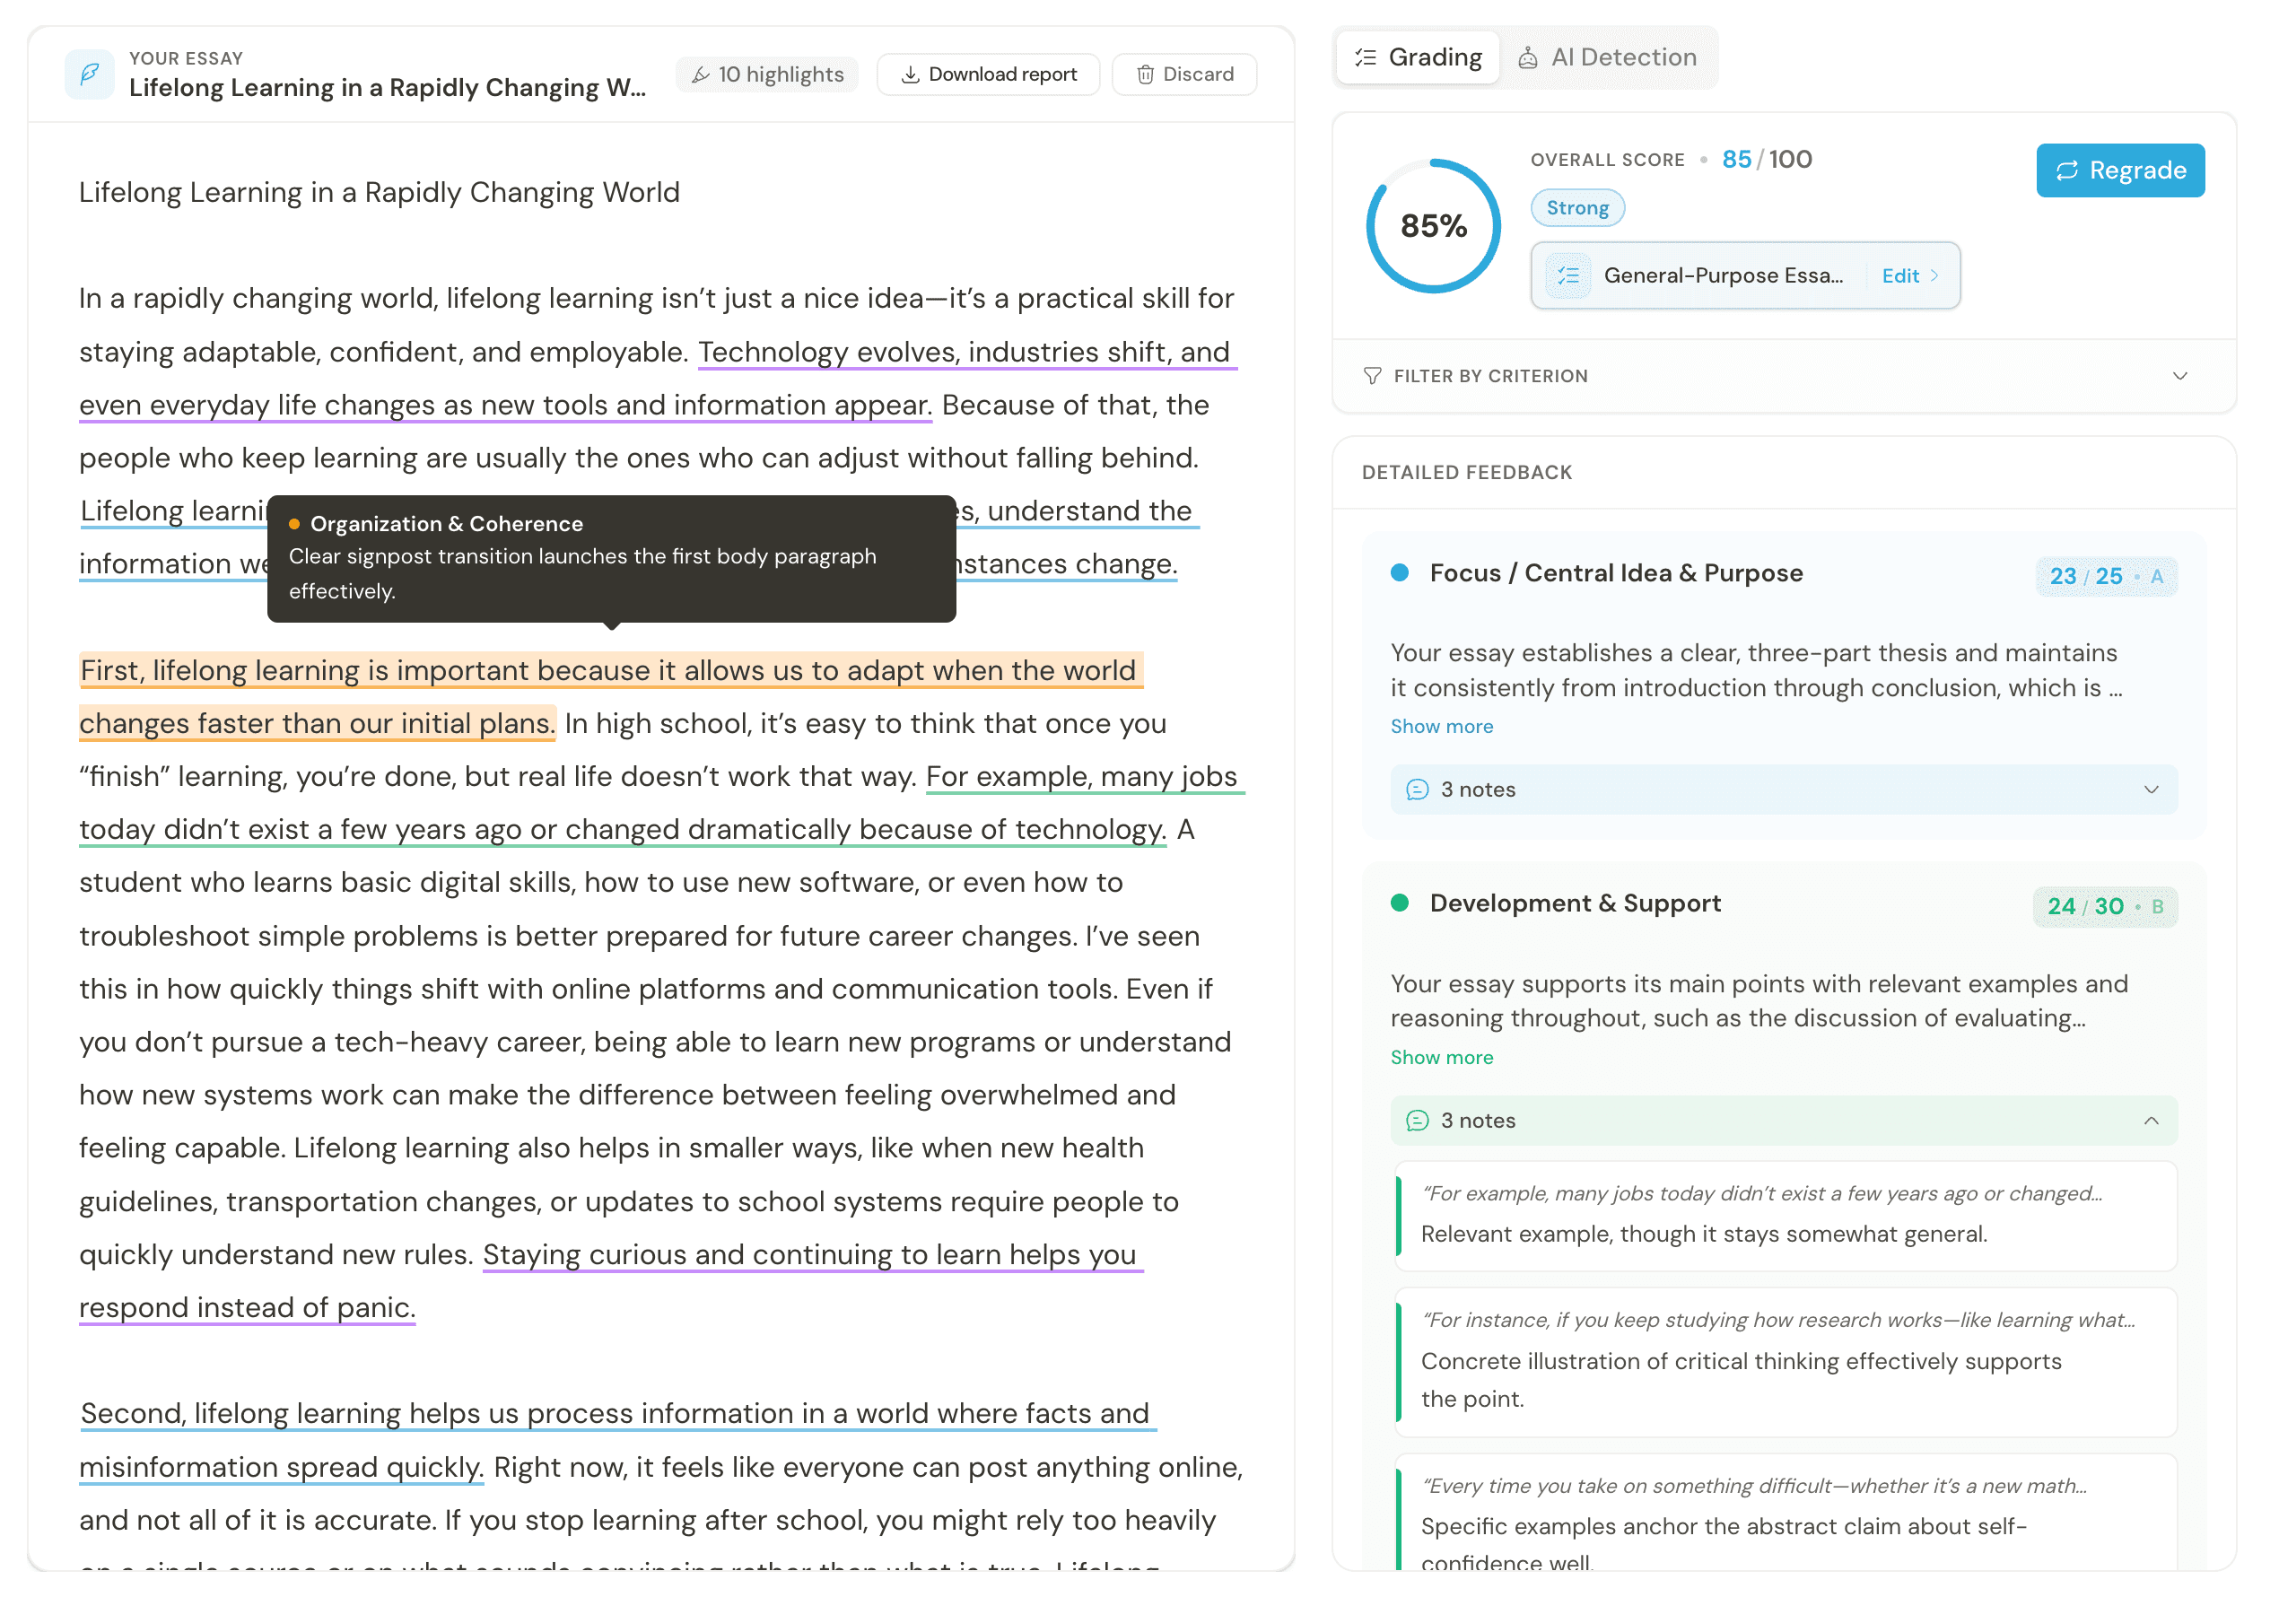
Task: Open the AI Detection tab
Action: click(x=1608, y=57)
